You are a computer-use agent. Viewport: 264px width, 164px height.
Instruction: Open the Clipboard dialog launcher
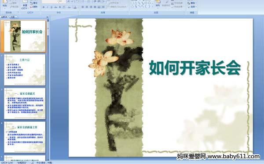coord(18,12)
